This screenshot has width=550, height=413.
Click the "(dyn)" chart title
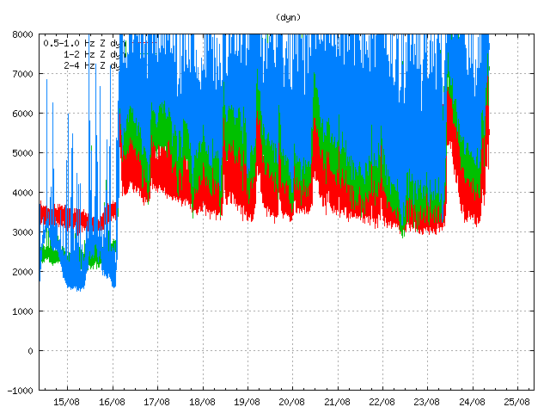pos(289,16)
